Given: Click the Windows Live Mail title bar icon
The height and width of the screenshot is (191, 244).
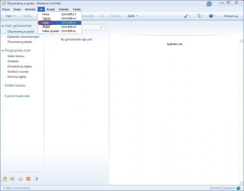Looking at the screenshot, I should [4, 3].
